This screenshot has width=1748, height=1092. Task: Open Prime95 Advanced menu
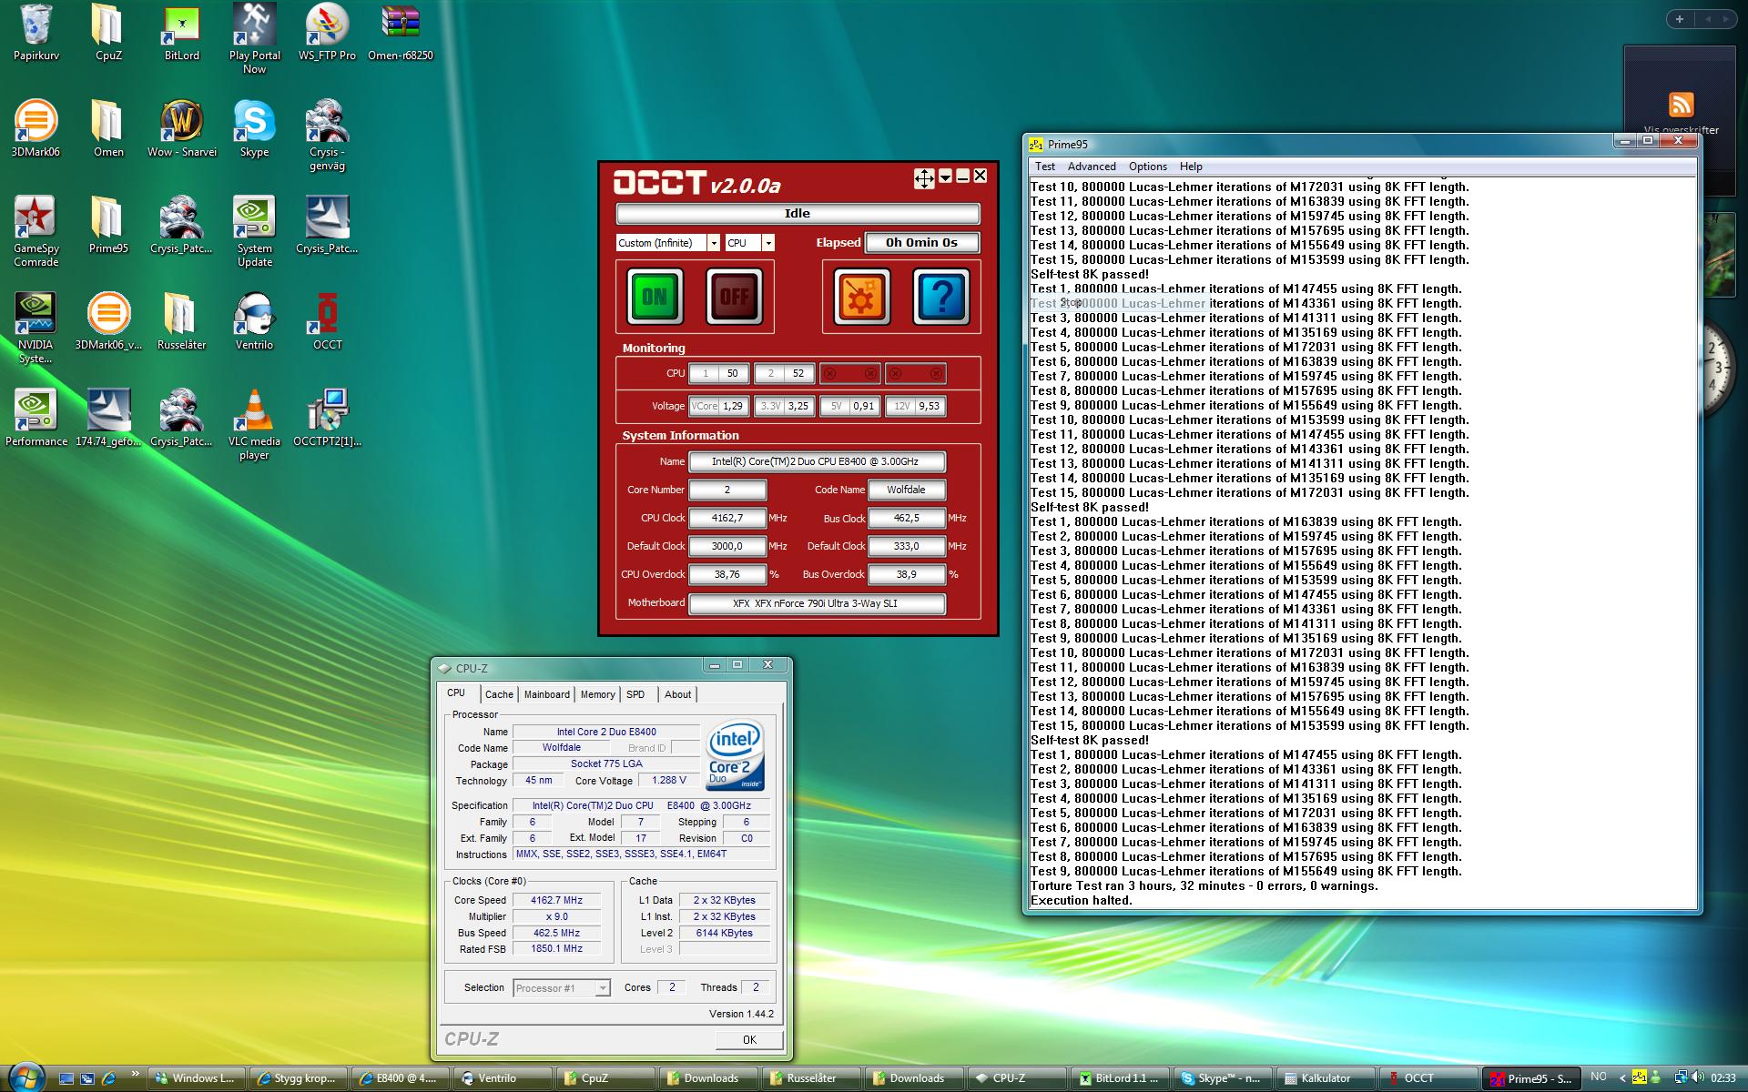pyautogui.click(x=1092, y=167)
